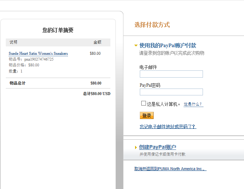Click 取消并返回到PUMA North America Inc. link
Image resolution: width=244 pixels, height=189 pixels.
[x=170, y=169]
